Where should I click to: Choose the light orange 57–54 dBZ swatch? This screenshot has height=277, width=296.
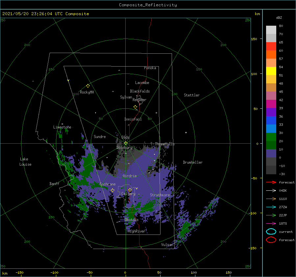[x=271, y=63]
